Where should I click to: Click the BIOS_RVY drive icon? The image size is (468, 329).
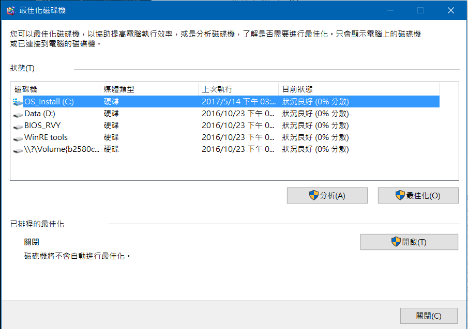click(18, 127)
